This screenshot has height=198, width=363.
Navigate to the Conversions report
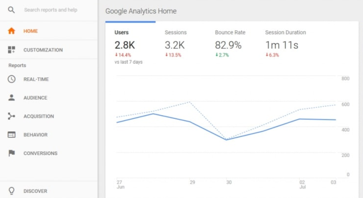(40, 153)
